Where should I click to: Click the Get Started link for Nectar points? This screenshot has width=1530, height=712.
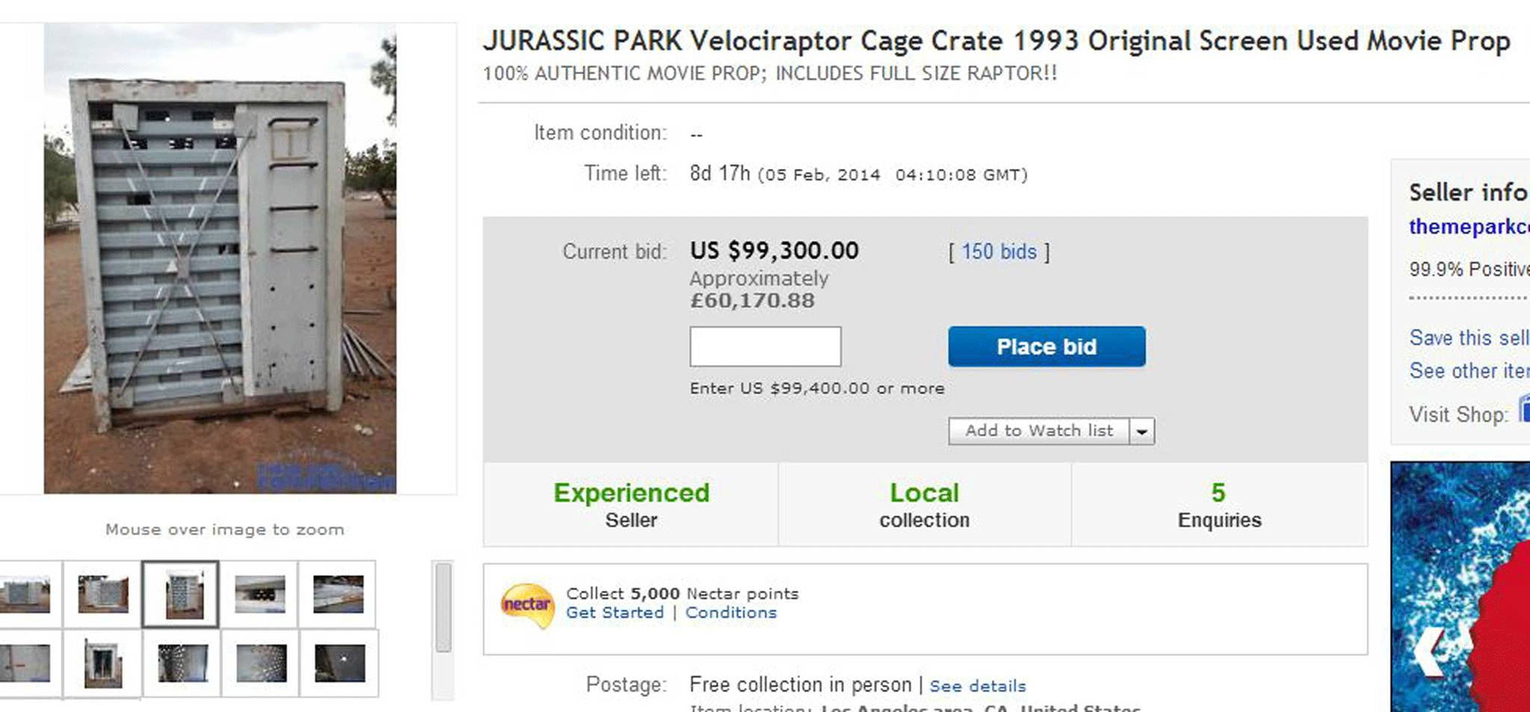(615, 613)
